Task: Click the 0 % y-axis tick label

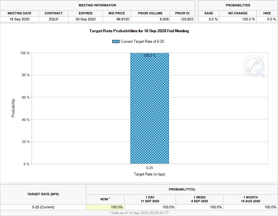Action: tap(26, 164)
